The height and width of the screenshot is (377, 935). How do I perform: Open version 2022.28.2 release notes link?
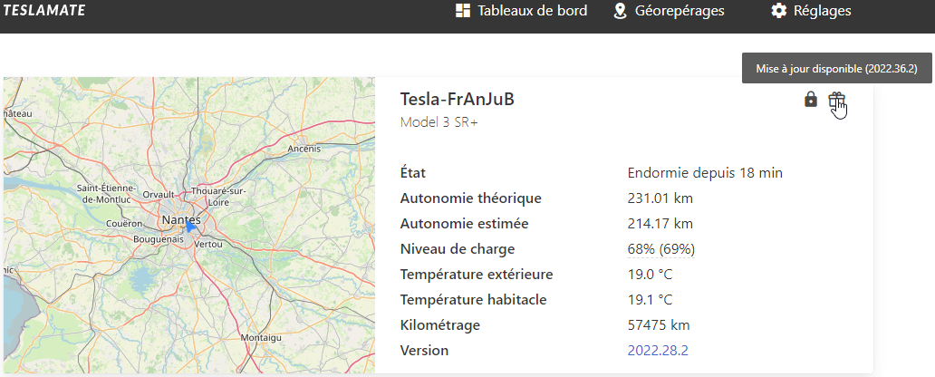(658, 350)
